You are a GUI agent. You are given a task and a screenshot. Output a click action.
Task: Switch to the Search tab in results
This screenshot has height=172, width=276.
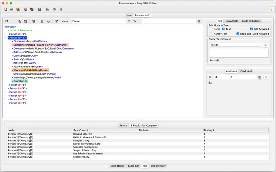click(x=123, y=126)
